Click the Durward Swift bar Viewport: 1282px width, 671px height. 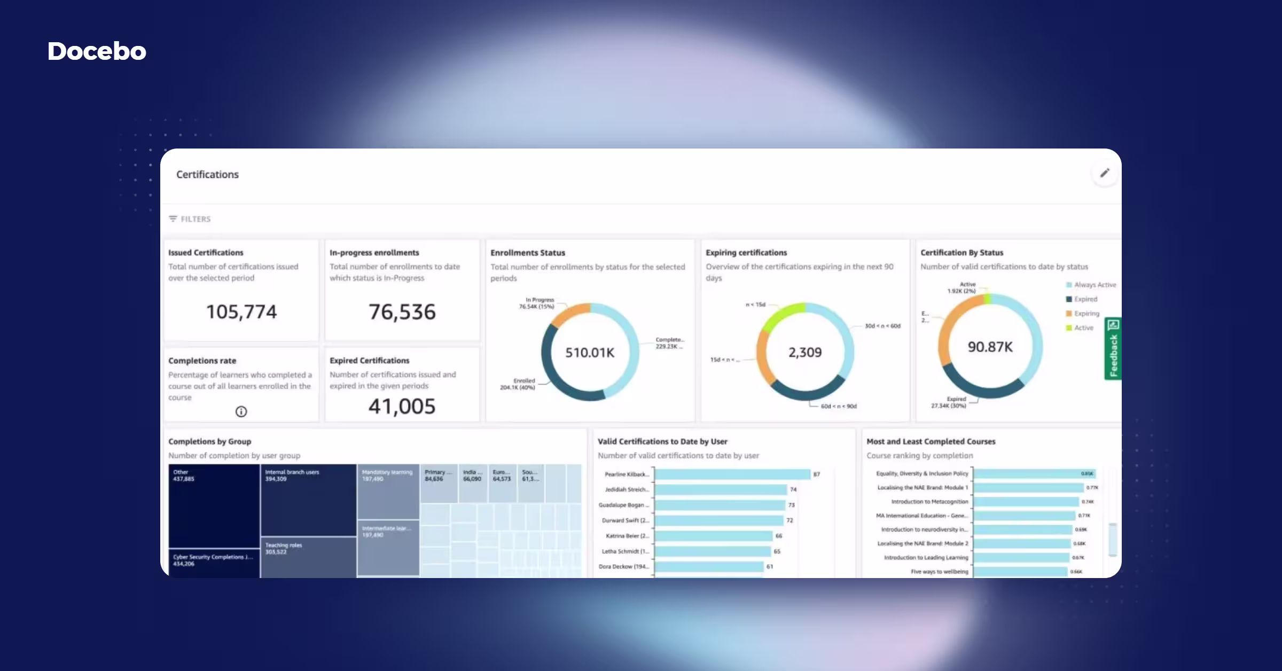[x=720, y=520]
